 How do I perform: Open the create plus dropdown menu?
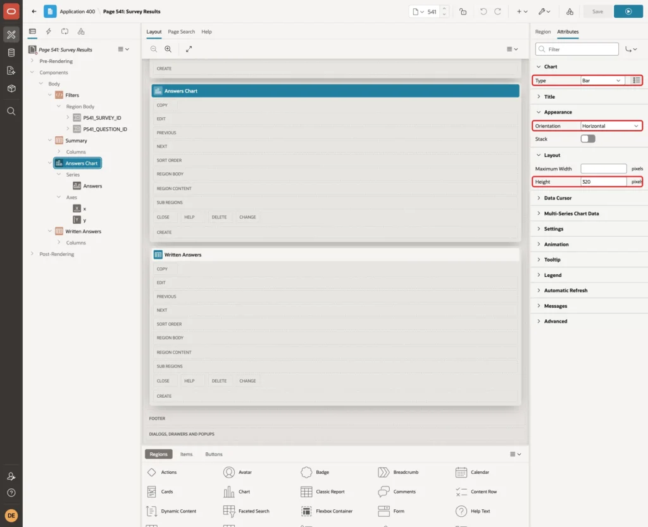(522, 11)
